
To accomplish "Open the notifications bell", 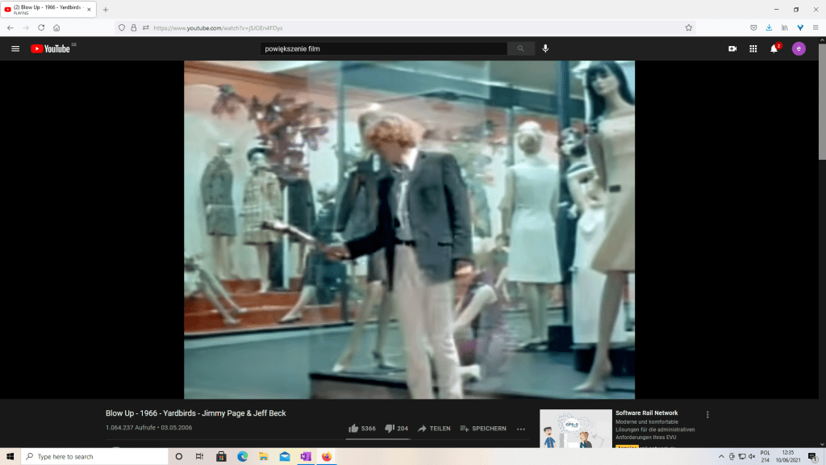I will (x=774, y=48).
